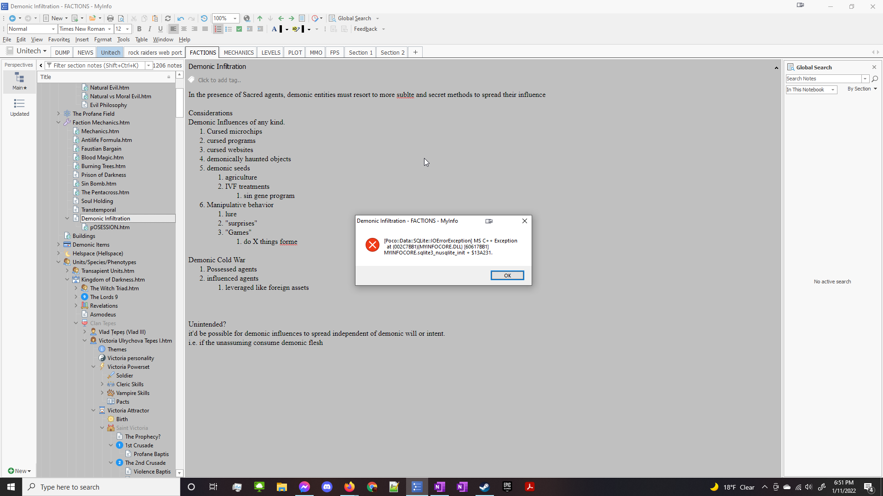The height and width of the screenshot is (496, 883).
Task: Click the Sync refresh icon
Action: 168,18
